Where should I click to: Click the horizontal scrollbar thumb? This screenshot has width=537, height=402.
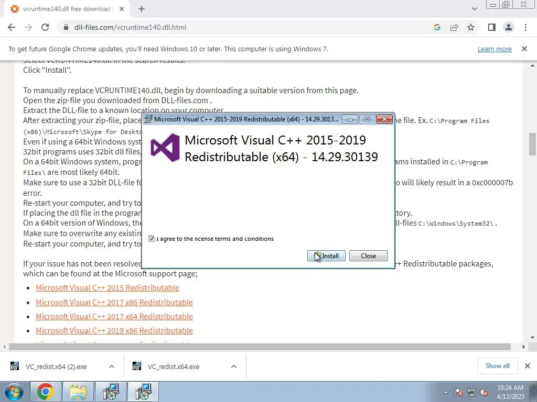[260, 347]
